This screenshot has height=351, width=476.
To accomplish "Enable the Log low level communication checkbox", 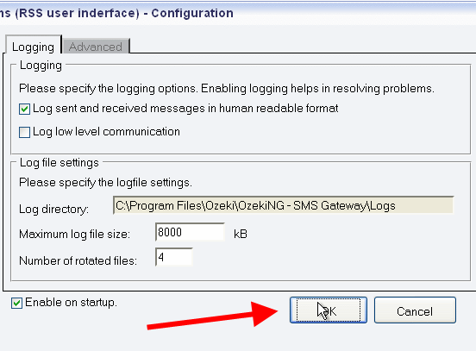I will tap(24, 133).
